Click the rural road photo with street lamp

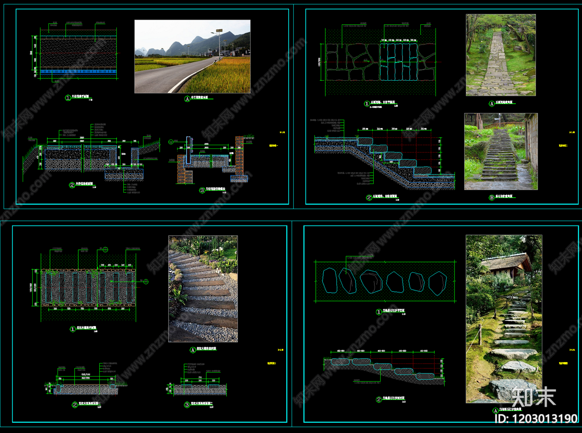[x=192, y=57]
